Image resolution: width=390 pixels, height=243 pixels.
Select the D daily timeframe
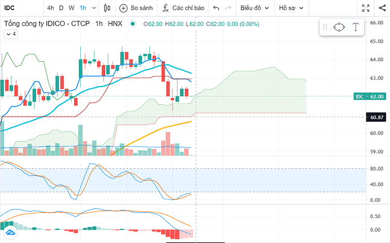61,8
